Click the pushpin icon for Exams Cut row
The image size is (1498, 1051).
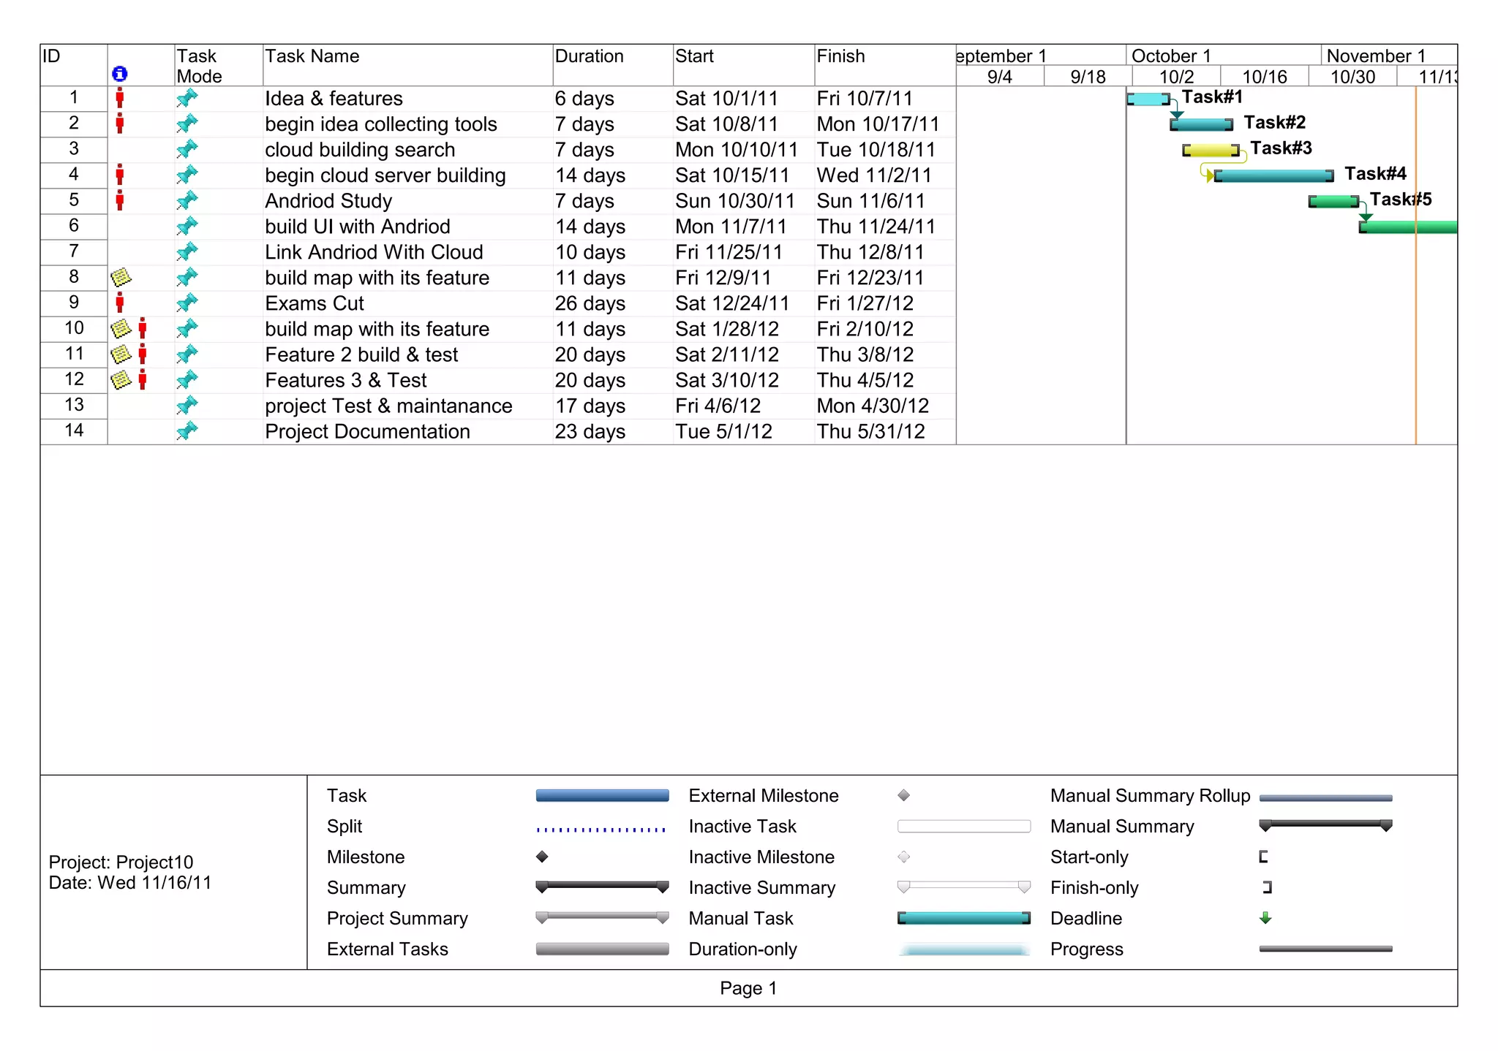(x=187, y=303)
